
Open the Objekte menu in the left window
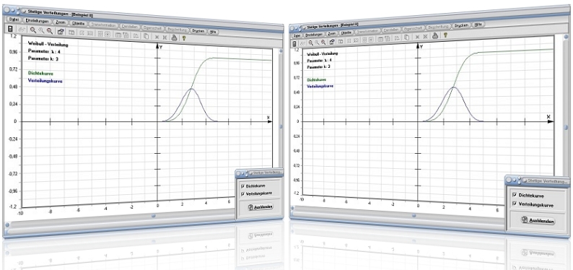click(x=79, y=24)
